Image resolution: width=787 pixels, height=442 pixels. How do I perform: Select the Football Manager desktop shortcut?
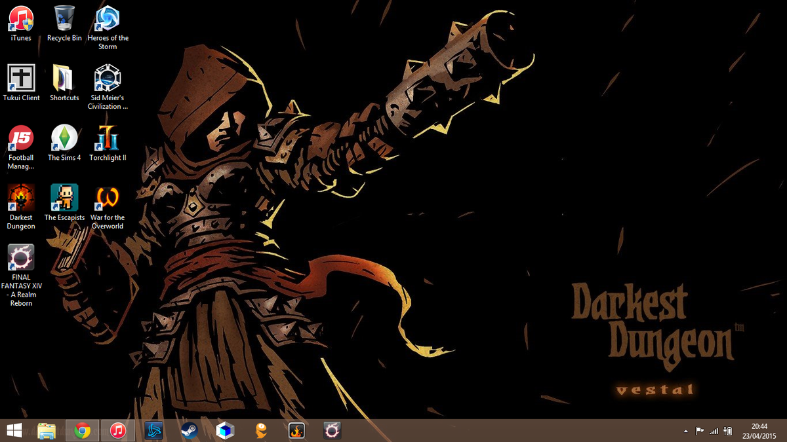click(21, 147)
